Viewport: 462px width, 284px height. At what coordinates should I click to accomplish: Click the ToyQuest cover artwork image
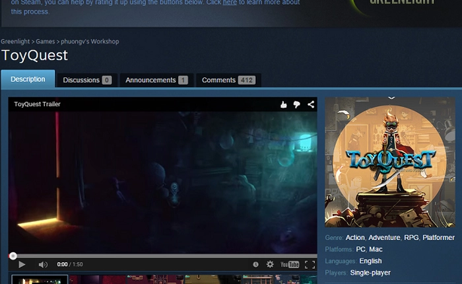point(390,162)
